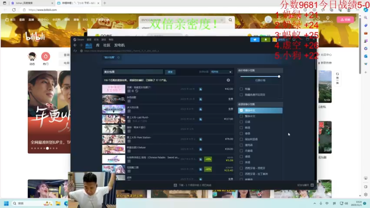Switch to the 商店 store tab
Viewport: 370px width, 208px height.
point(89,45)
